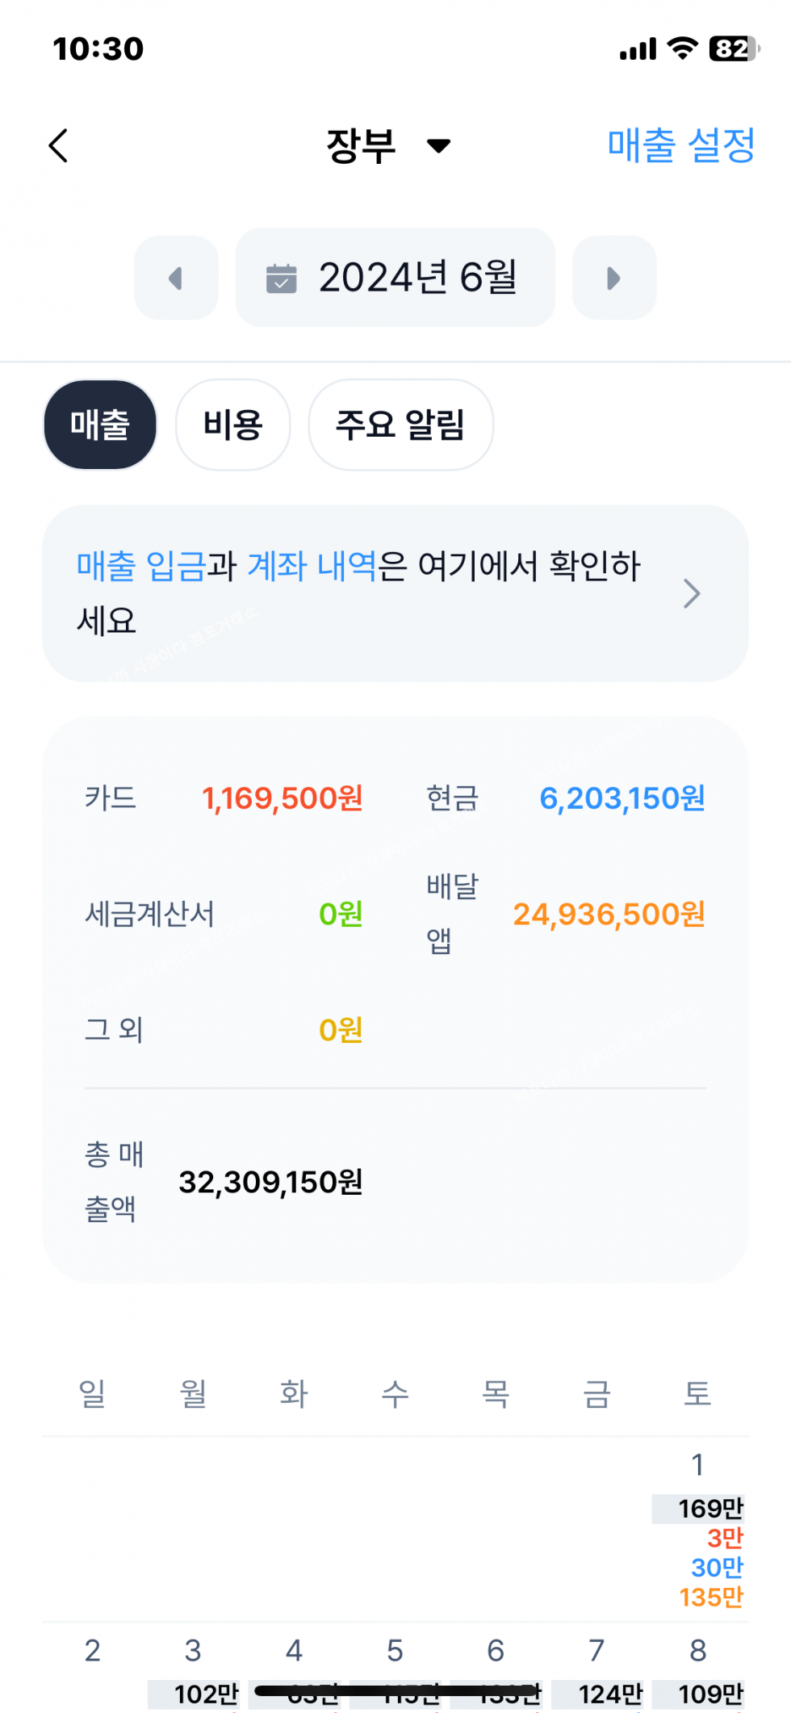Go to next month arrow
This screenshot has width=791, height=1713.
tap(613, 279)
